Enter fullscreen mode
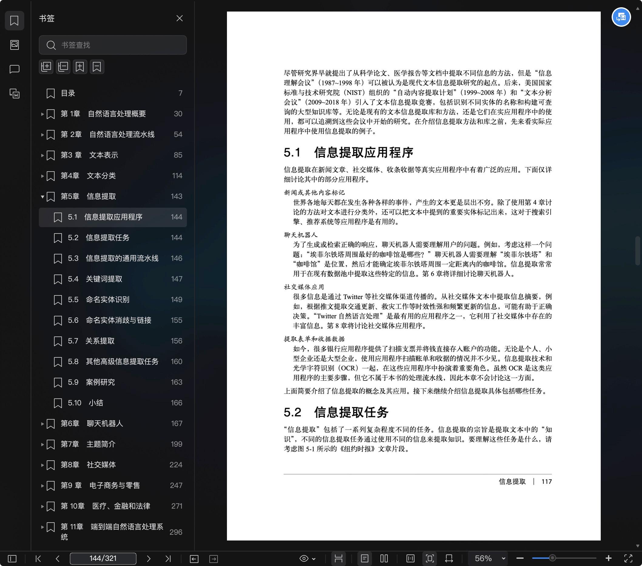Viewport: 642px width, 566px height. point(628,558)
